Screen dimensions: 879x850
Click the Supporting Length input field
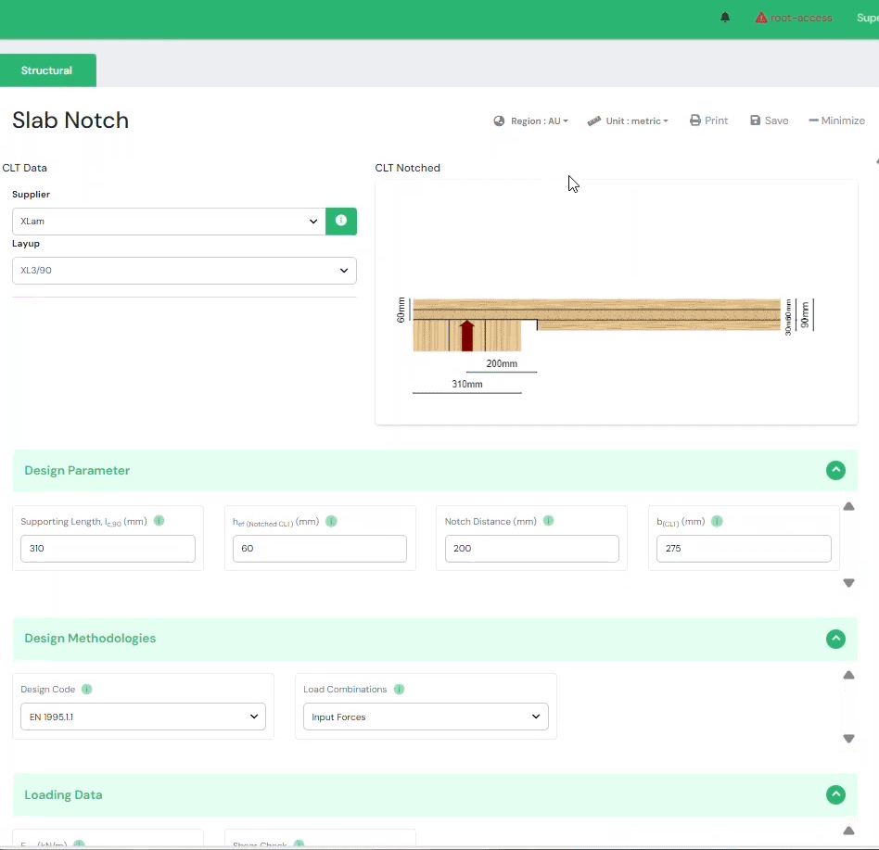(108, 549)
